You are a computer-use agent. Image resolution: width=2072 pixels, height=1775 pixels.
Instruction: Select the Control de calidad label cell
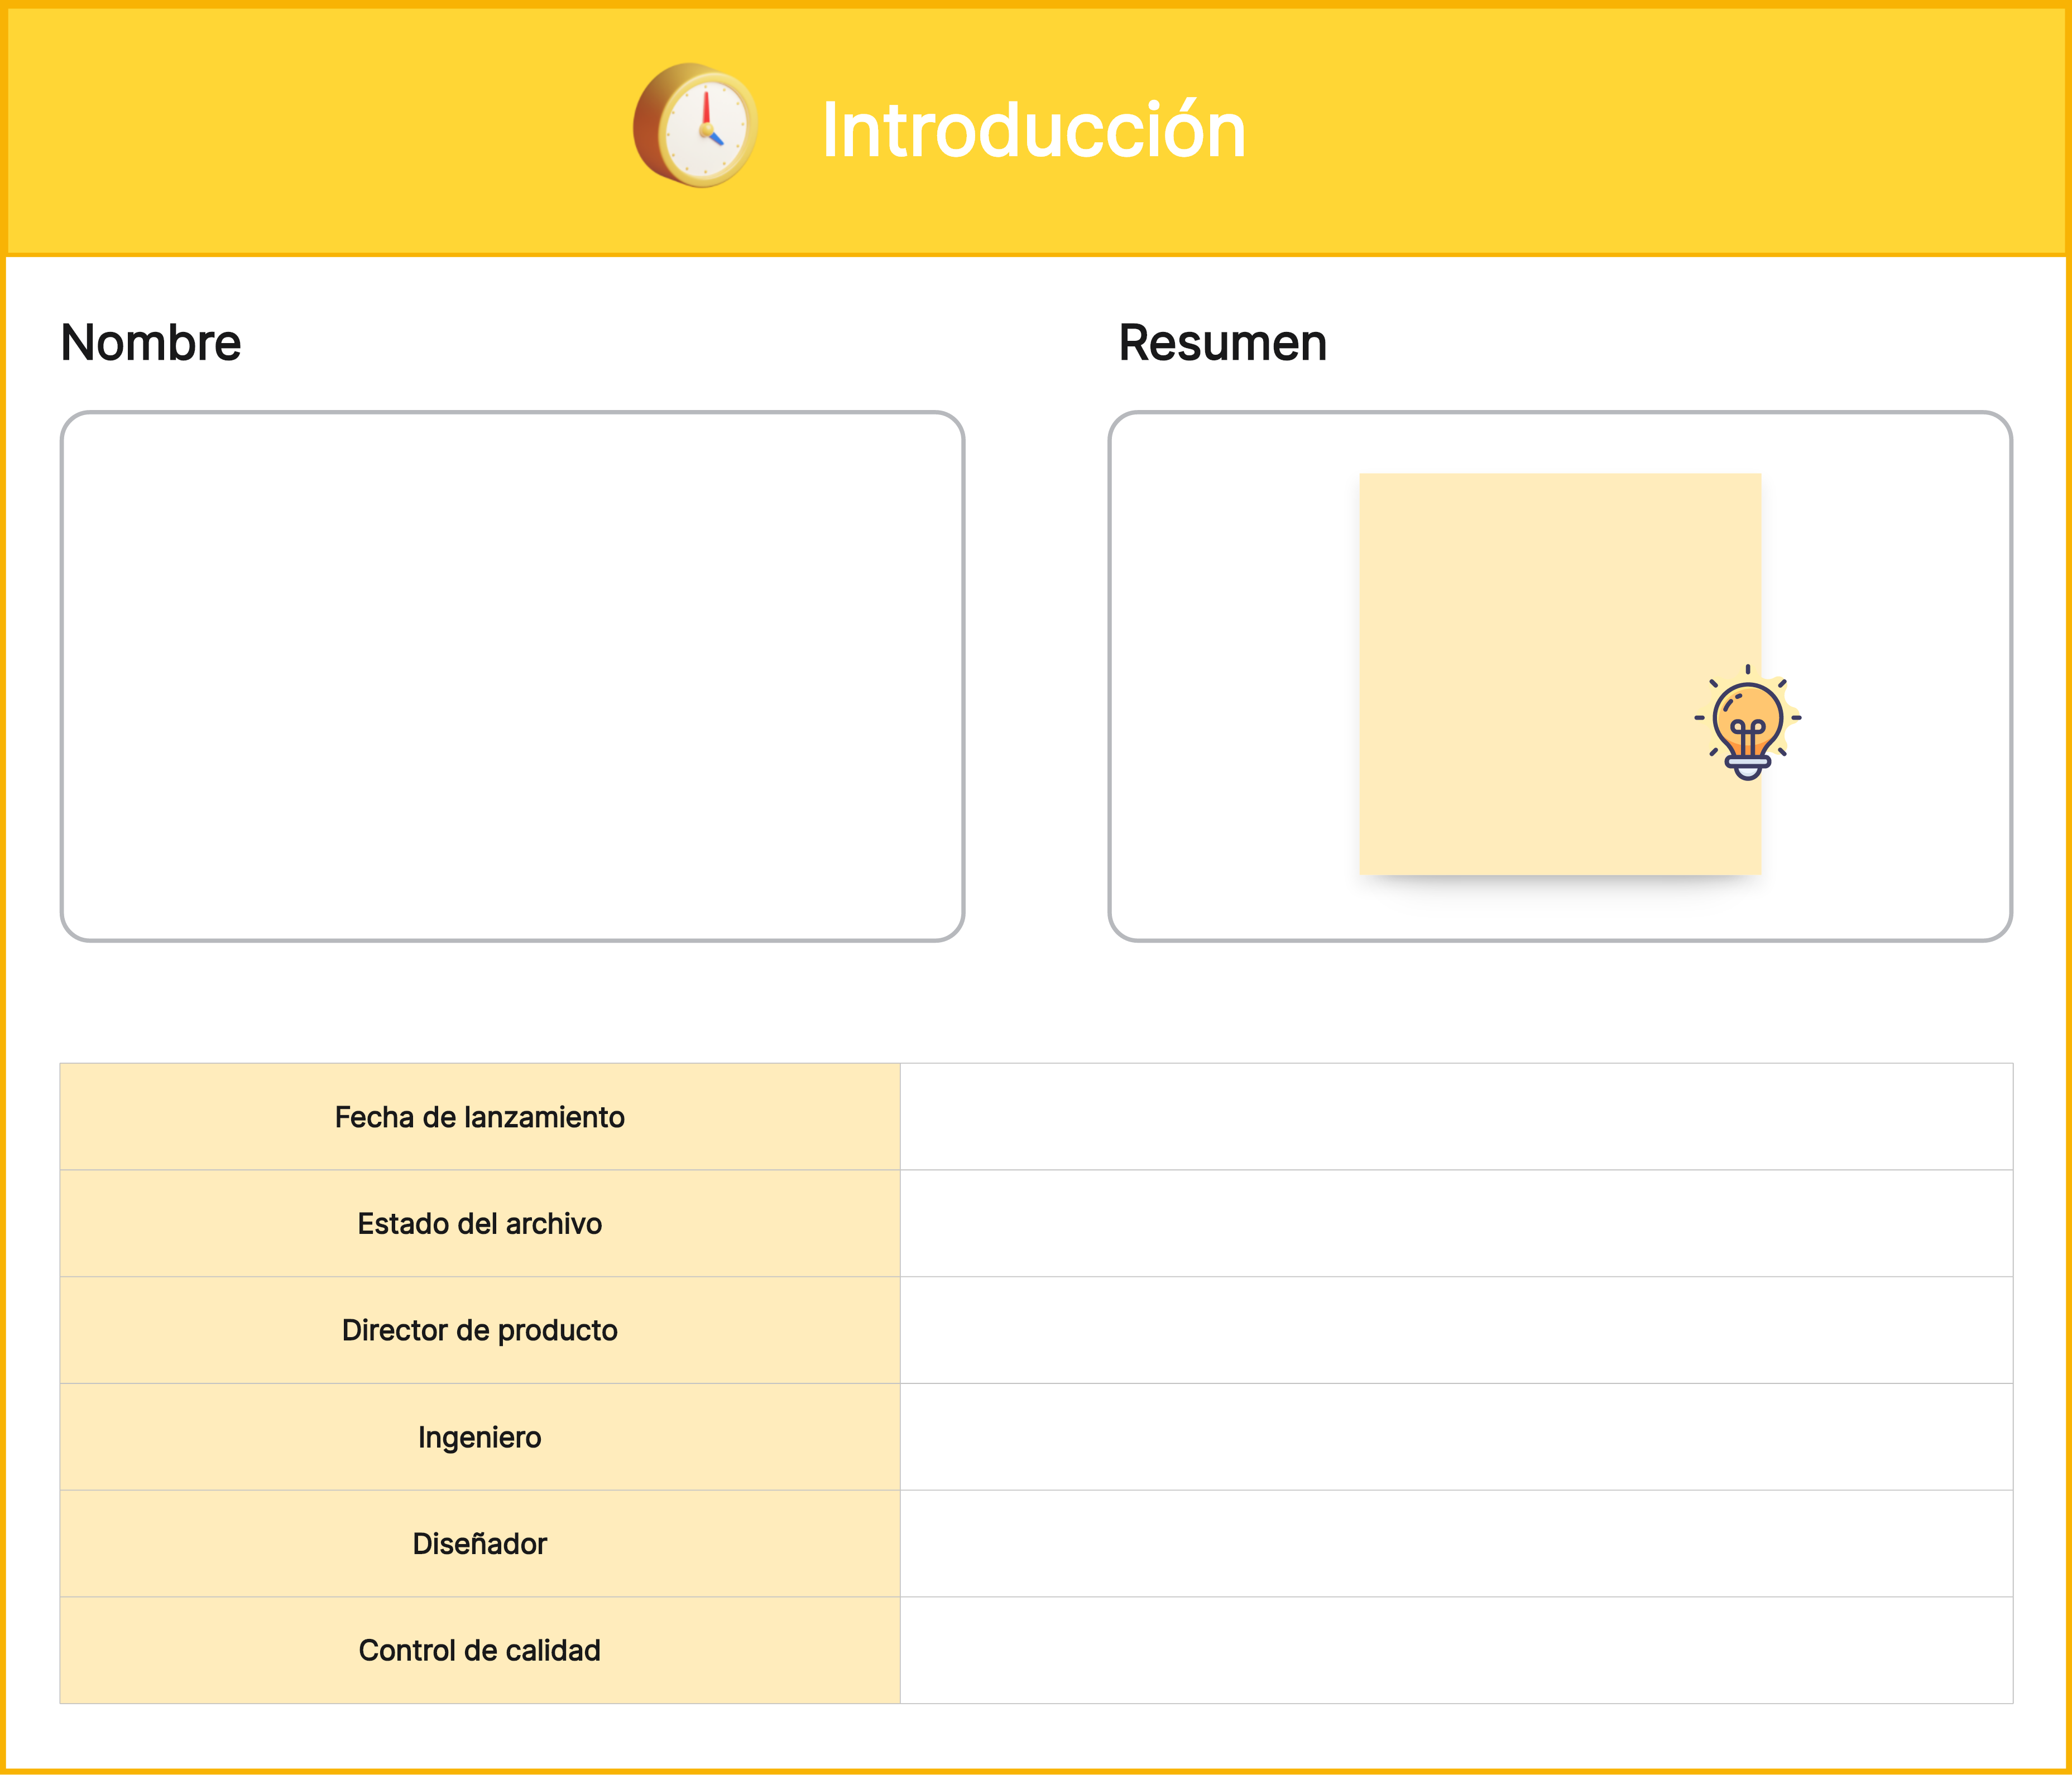point(480,1650)
